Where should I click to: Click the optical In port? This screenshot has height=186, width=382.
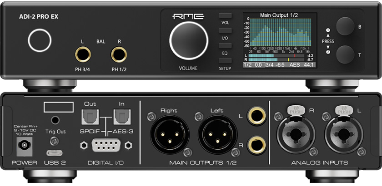(122, 117)
